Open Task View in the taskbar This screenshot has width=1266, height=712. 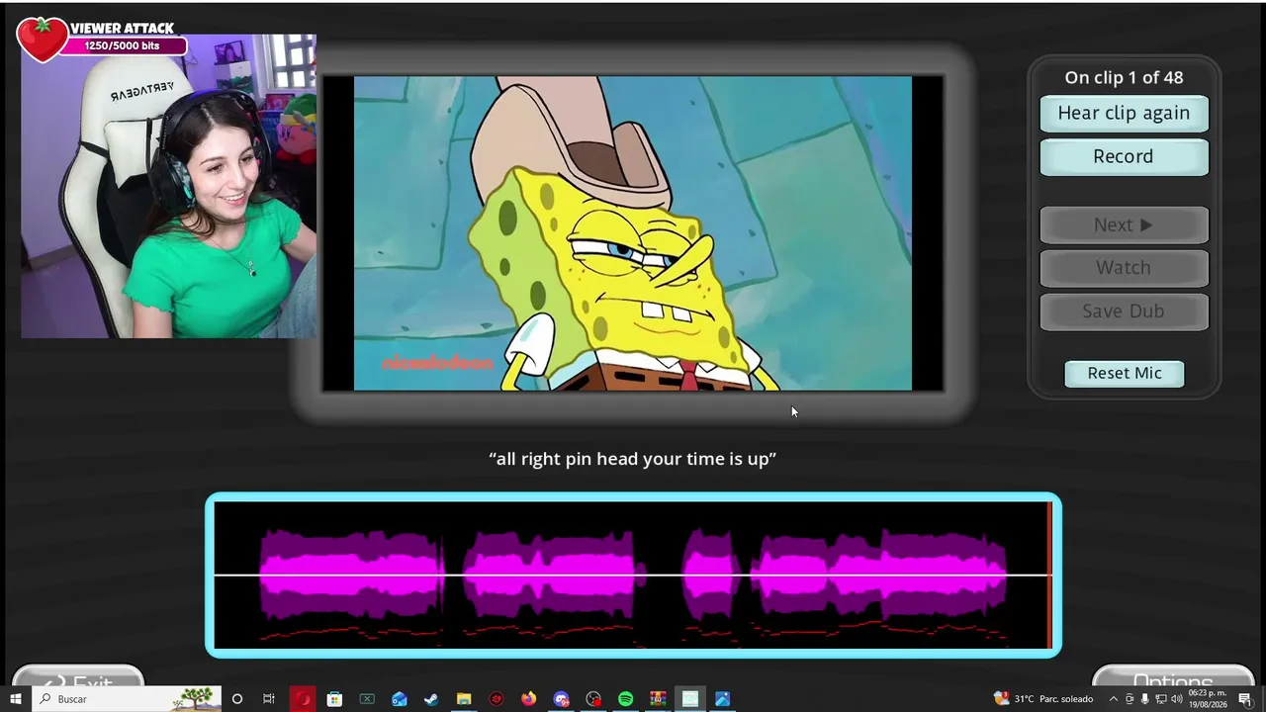[x=269, y=699]
